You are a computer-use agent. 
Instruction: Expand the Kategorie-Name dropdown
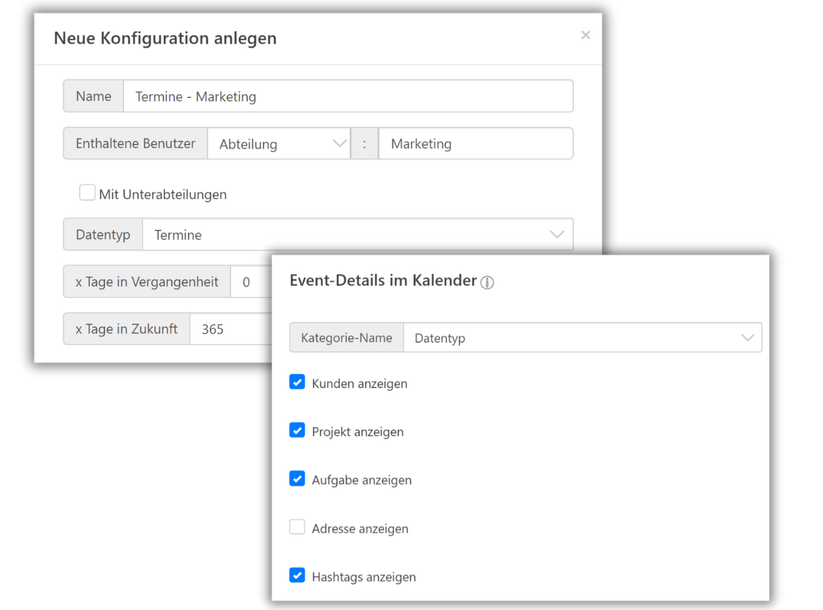582,337
